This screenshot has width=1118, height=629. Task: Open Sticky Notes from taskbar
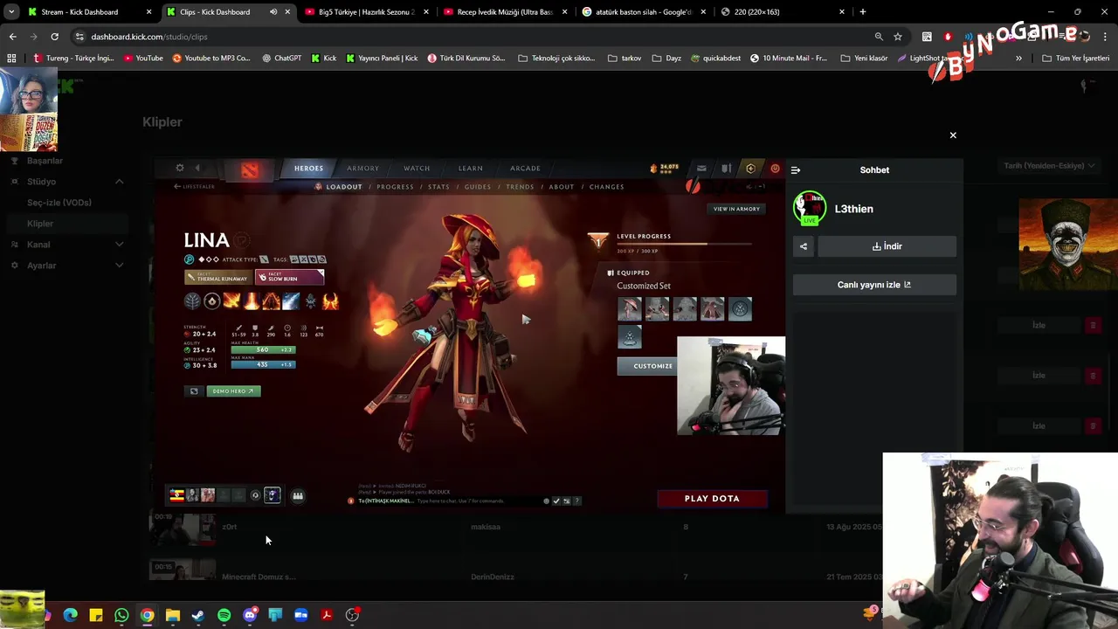pos(96,615)
